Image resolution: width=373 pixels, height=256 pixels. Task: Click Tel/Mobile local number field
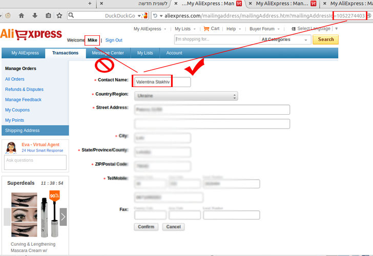232,184
